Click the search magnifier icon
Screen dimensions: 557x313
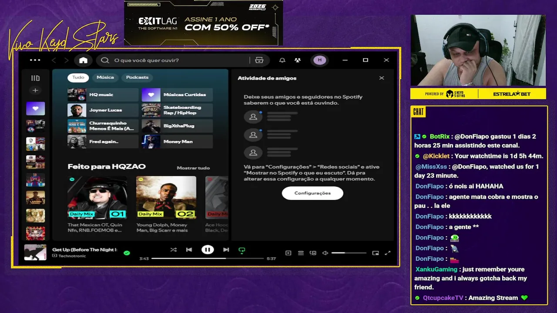105,60
